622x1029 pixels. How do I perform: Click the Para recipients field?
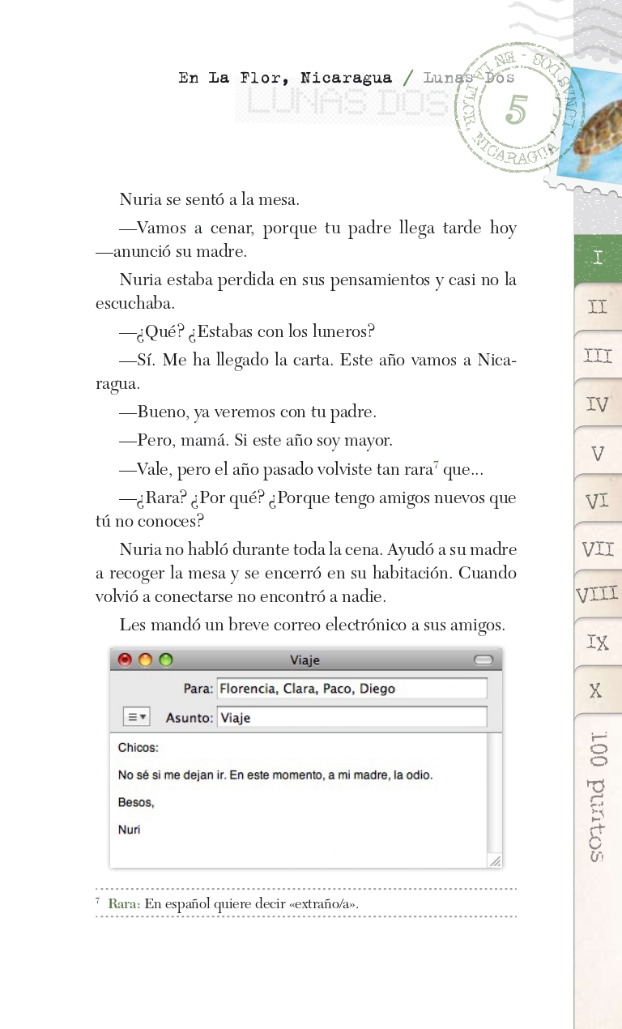pos(352,689)
